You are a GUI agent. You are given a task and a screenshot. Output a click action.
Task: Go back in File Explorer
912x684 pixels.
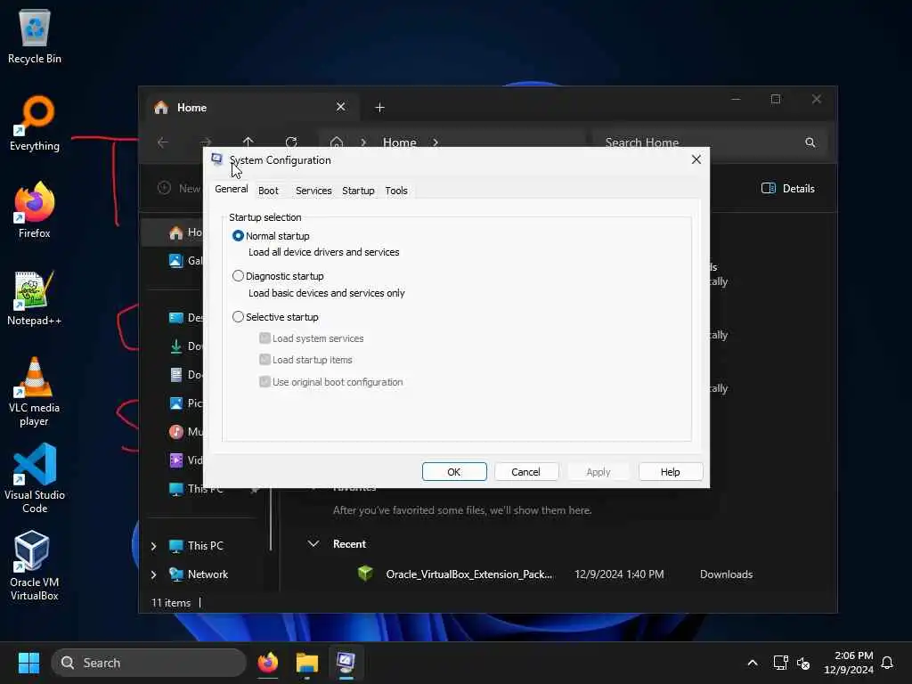point(163,142)
